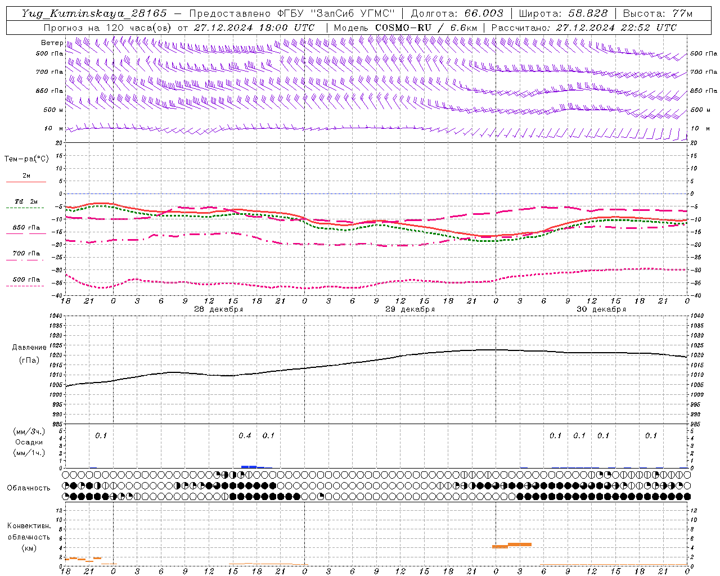Select the Td 2м legend entry
The height and width of the screenshot is (576, 720).
26,201
